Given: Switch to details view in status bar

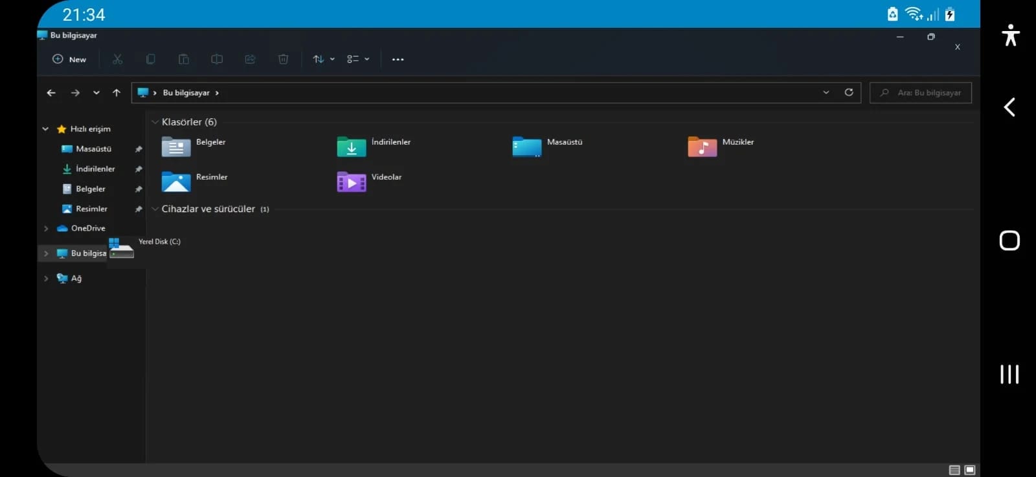Looking at the screenshot, I should pyautogui.click(x=954, y=470).
